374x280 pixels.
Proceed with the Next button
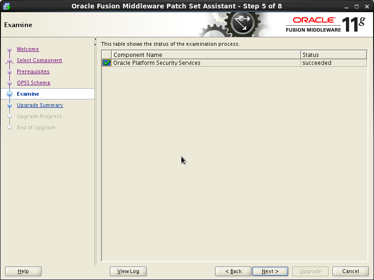pos(270,271)
